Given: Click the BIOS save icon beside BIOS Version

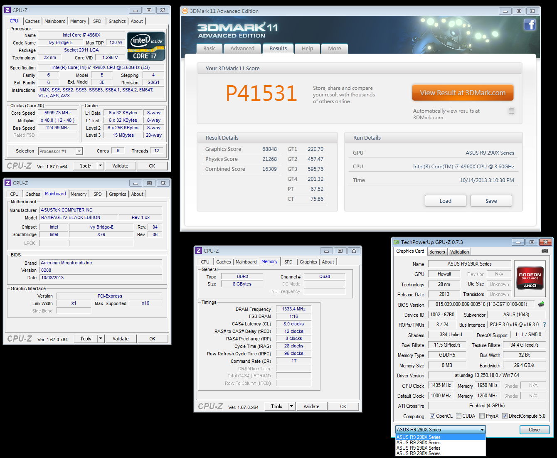Looking at the screenshot, I should tap(541, 304).
